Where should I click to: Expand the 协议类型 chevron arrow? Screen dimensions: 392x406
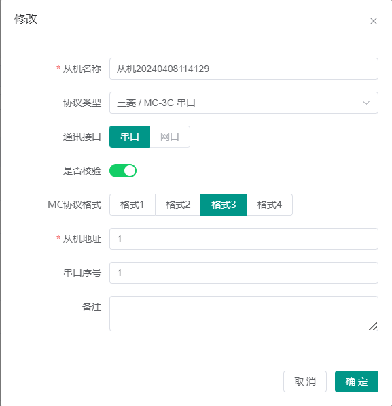[366, 103]
